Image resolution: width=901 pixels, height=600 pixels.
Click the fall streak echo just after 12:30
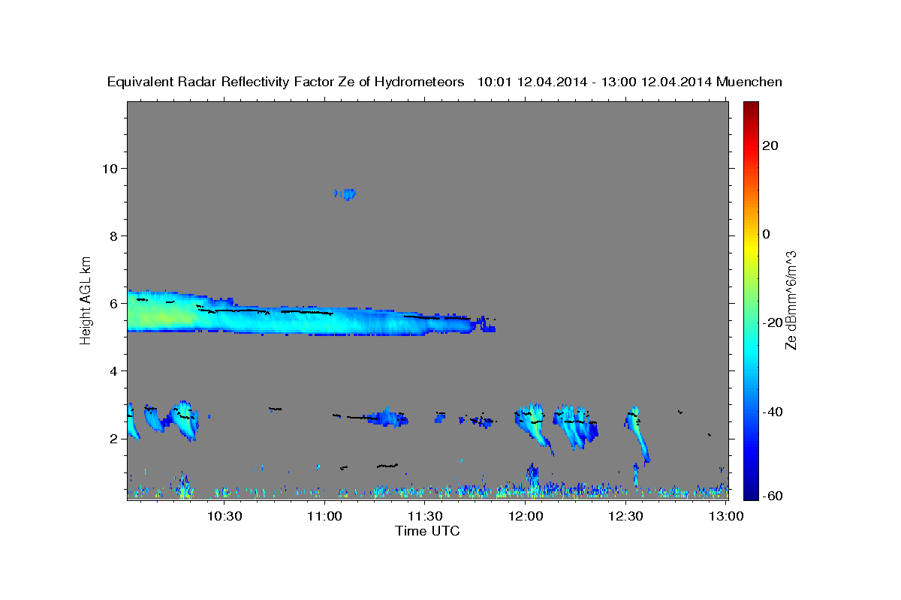coord(637,436)
